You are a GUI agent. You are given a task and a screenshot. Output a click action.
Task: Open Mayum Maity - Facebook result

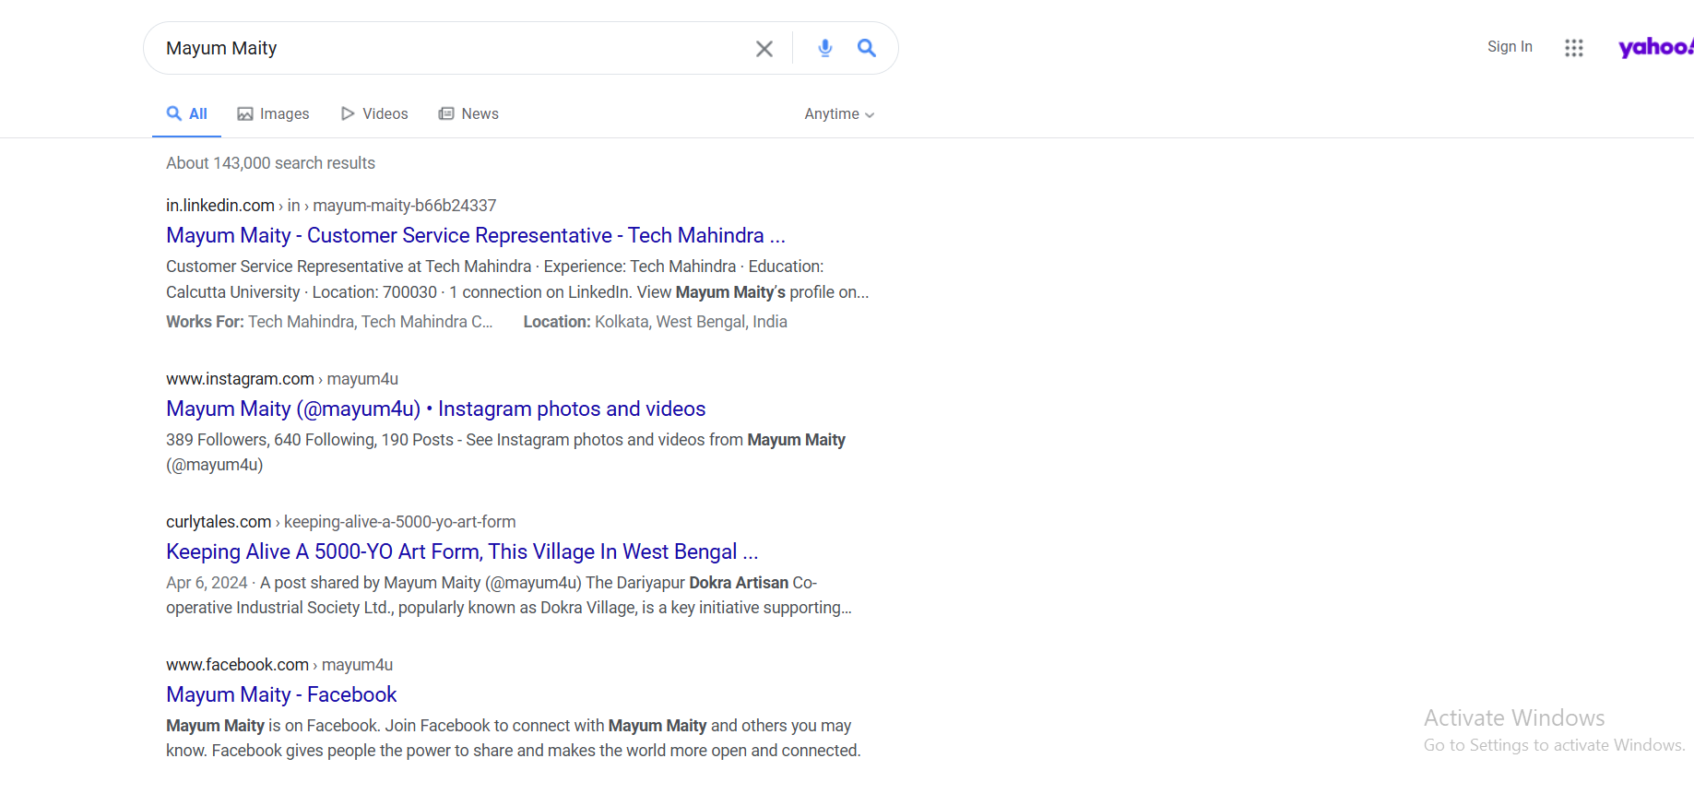tap(281, 695)
